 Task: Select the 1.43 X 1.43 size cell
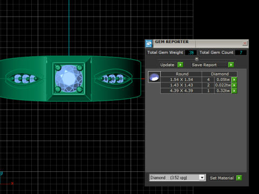click(x=181, y=85)
